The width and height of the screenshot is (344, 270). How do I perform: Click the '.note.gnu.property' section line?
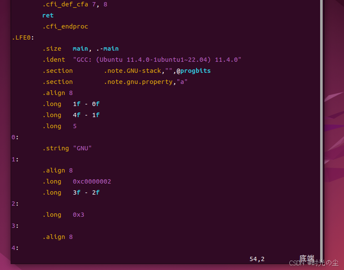(115, 82)
